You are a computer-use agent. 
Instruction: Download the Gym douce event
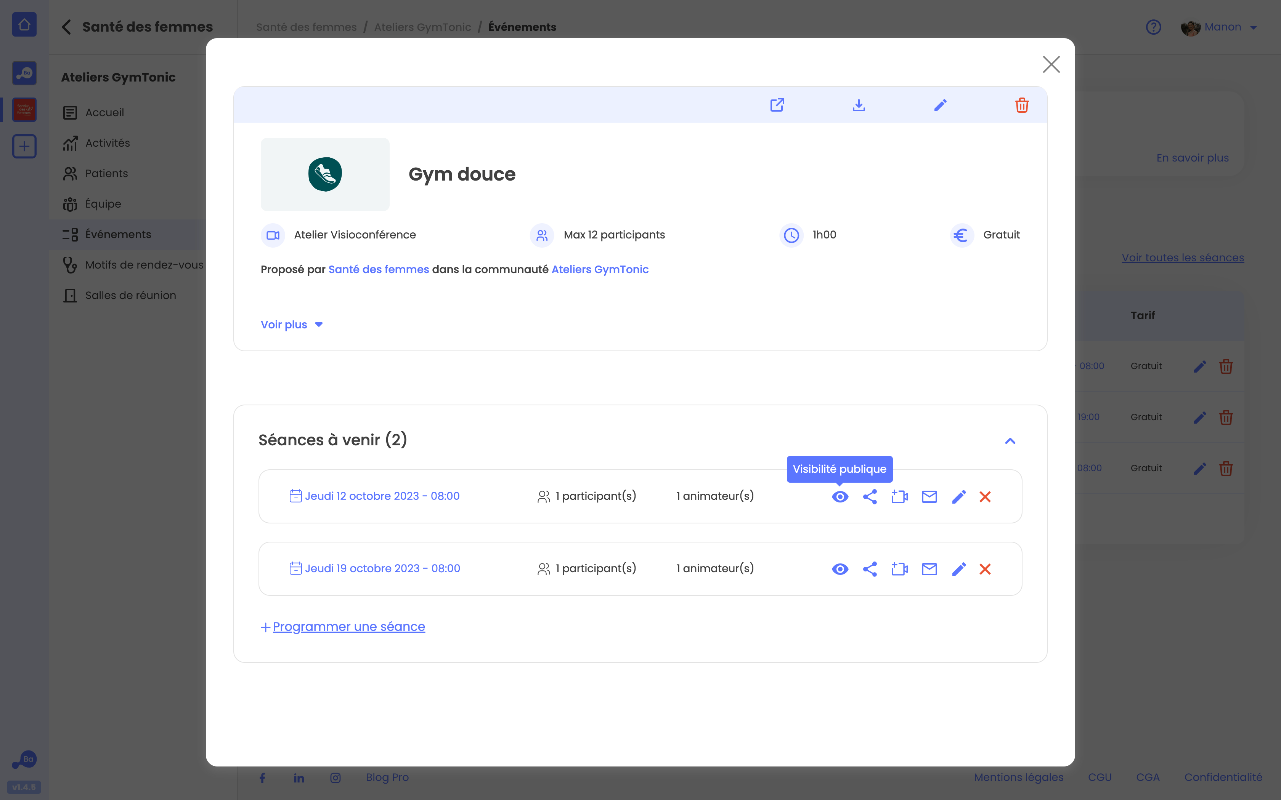point(859,105)
